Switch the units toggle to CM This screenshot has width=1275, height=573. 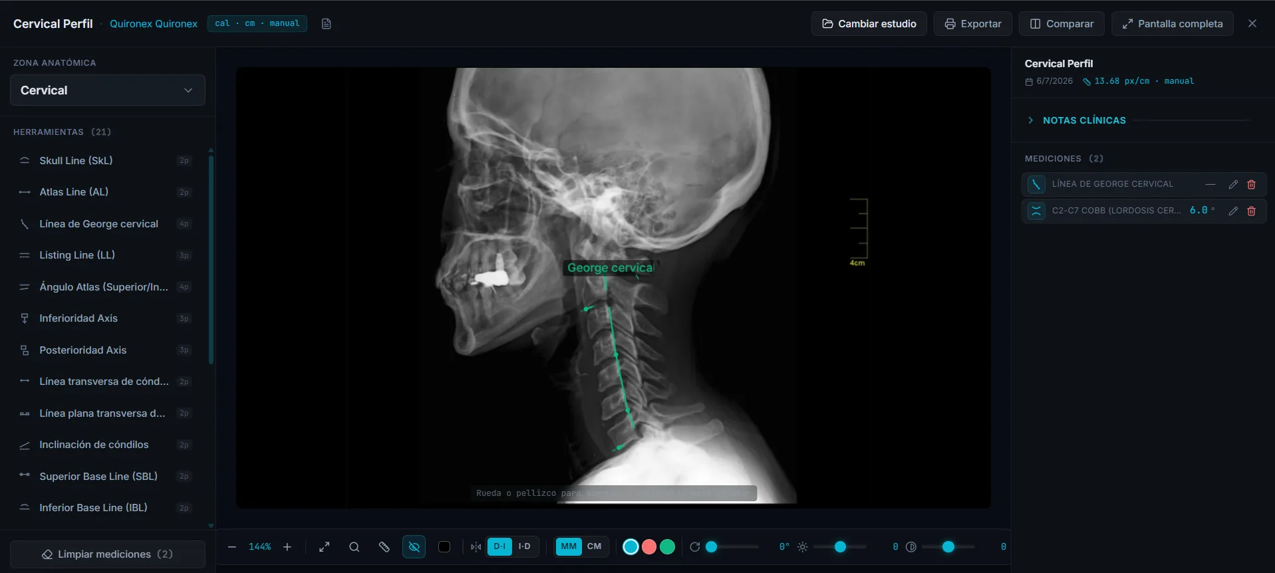(594, 546)
